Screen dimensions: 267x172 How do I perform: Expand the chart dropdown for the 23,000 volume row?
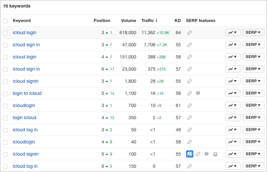[233, 69]
